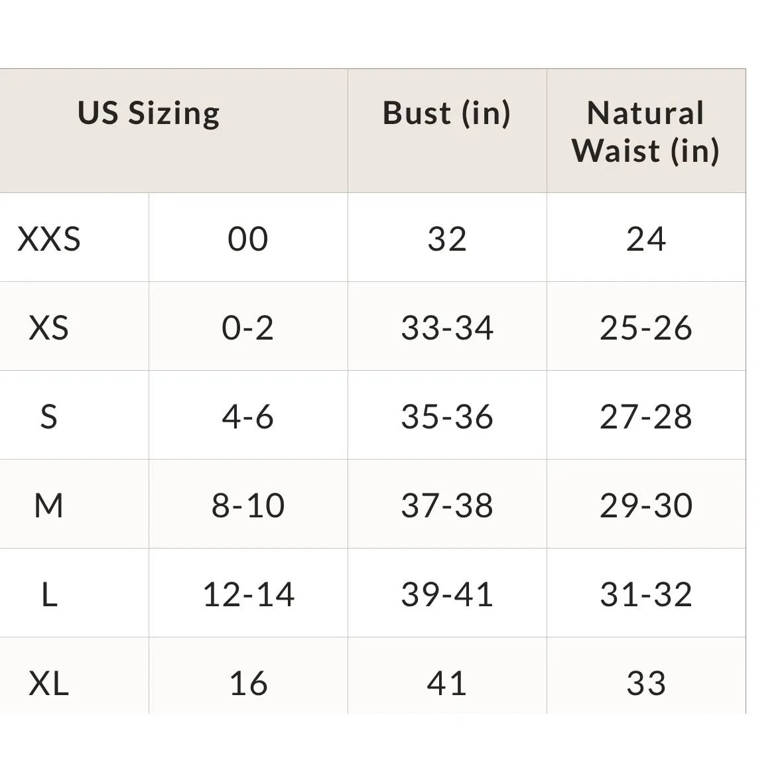Select the XS size label
782x782 pixels.
49,328
